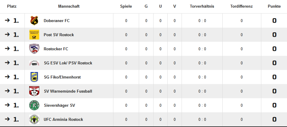Click the Rostocker FC shield logo

34,49
